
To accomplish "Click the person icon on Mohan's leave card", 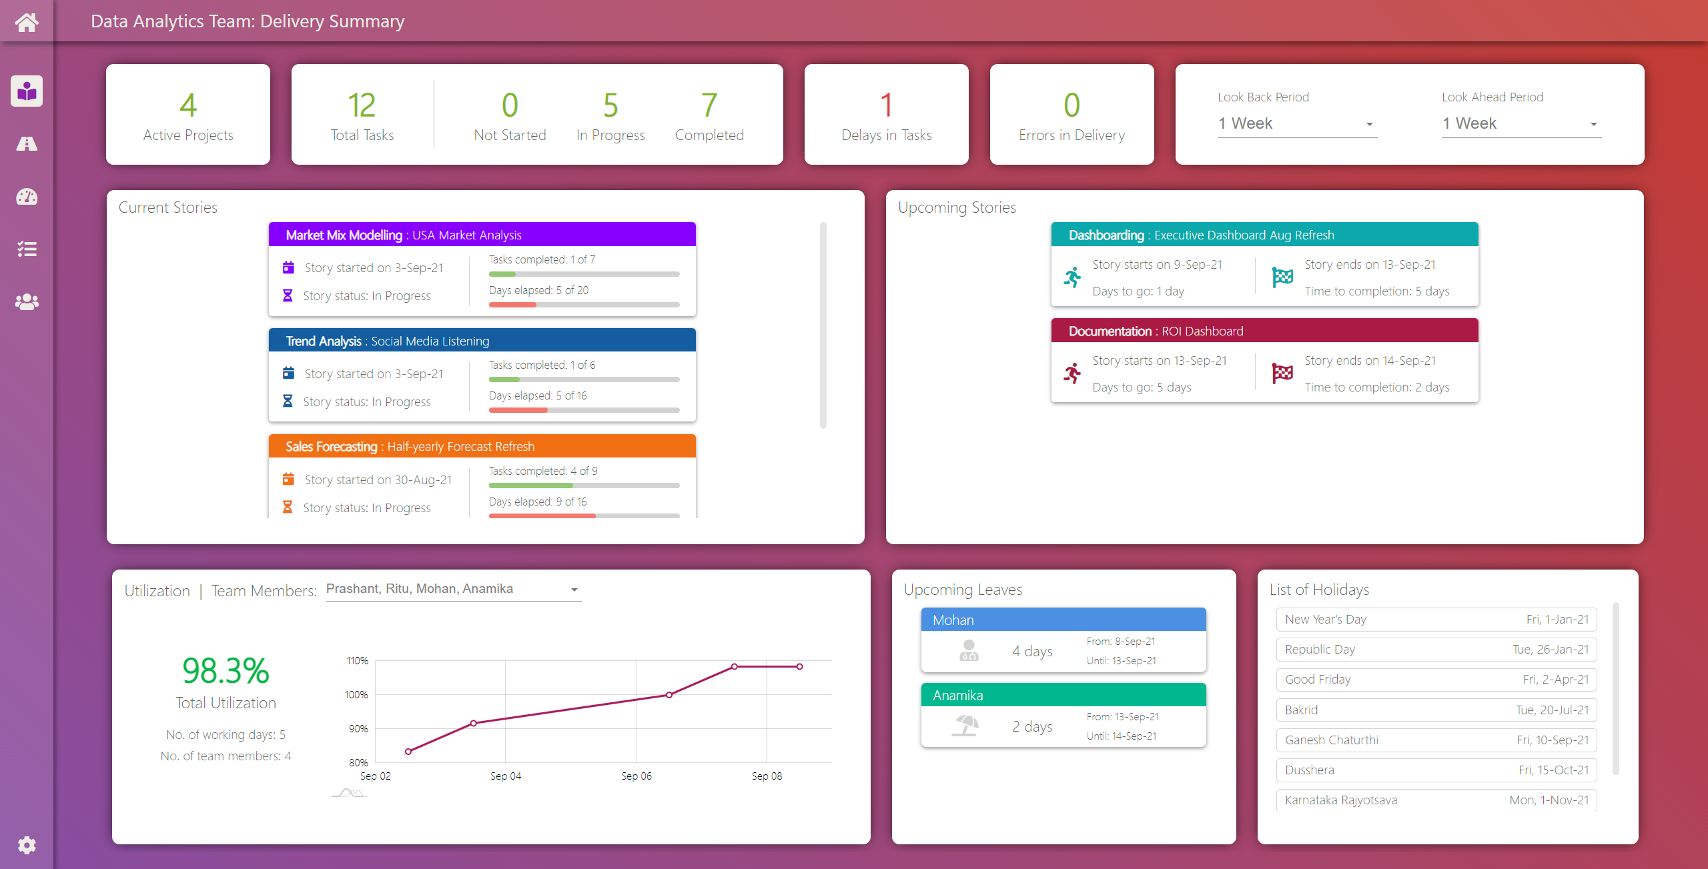I will click(x=969, y=651).
